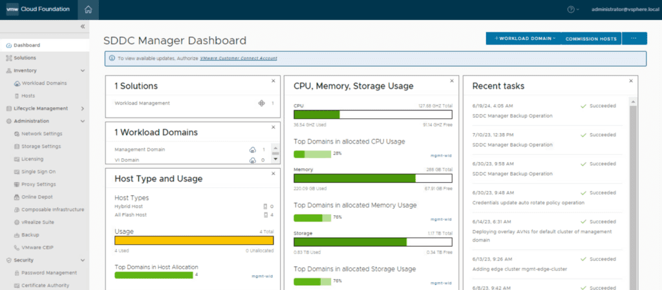Open Online Depot page
Image resolution: width=662 pixels, height=290 pixels.
tap(37, 197)
